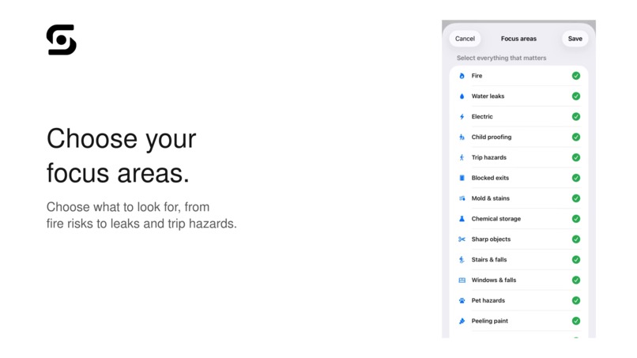Click the Blocked exits door icon

point(462,178)
